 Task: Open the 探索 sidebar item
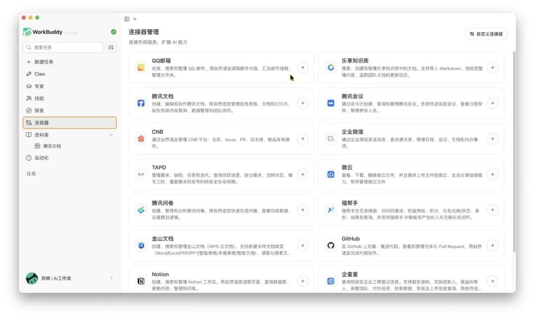coord(70,110)
